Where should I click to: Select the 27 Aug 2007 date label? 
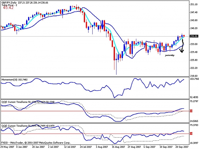coord(134,147)
